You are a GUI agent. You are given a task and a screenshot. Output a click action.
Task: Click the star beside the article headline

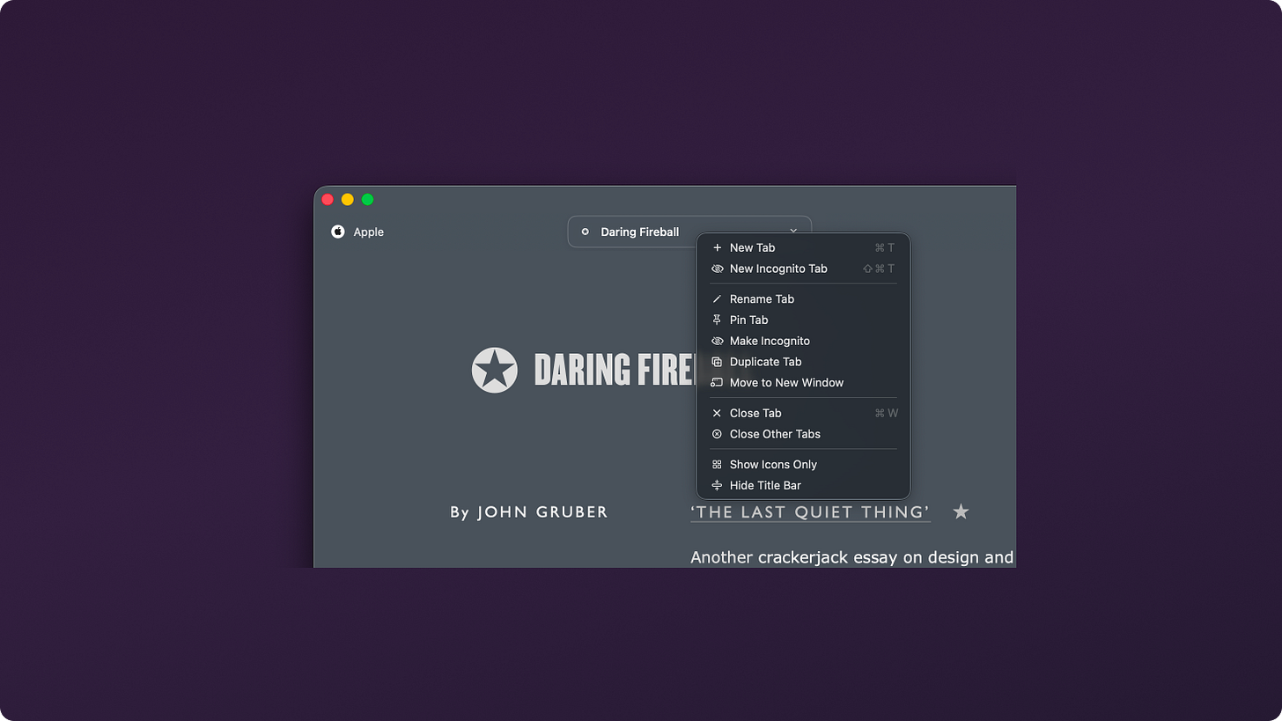961,511
